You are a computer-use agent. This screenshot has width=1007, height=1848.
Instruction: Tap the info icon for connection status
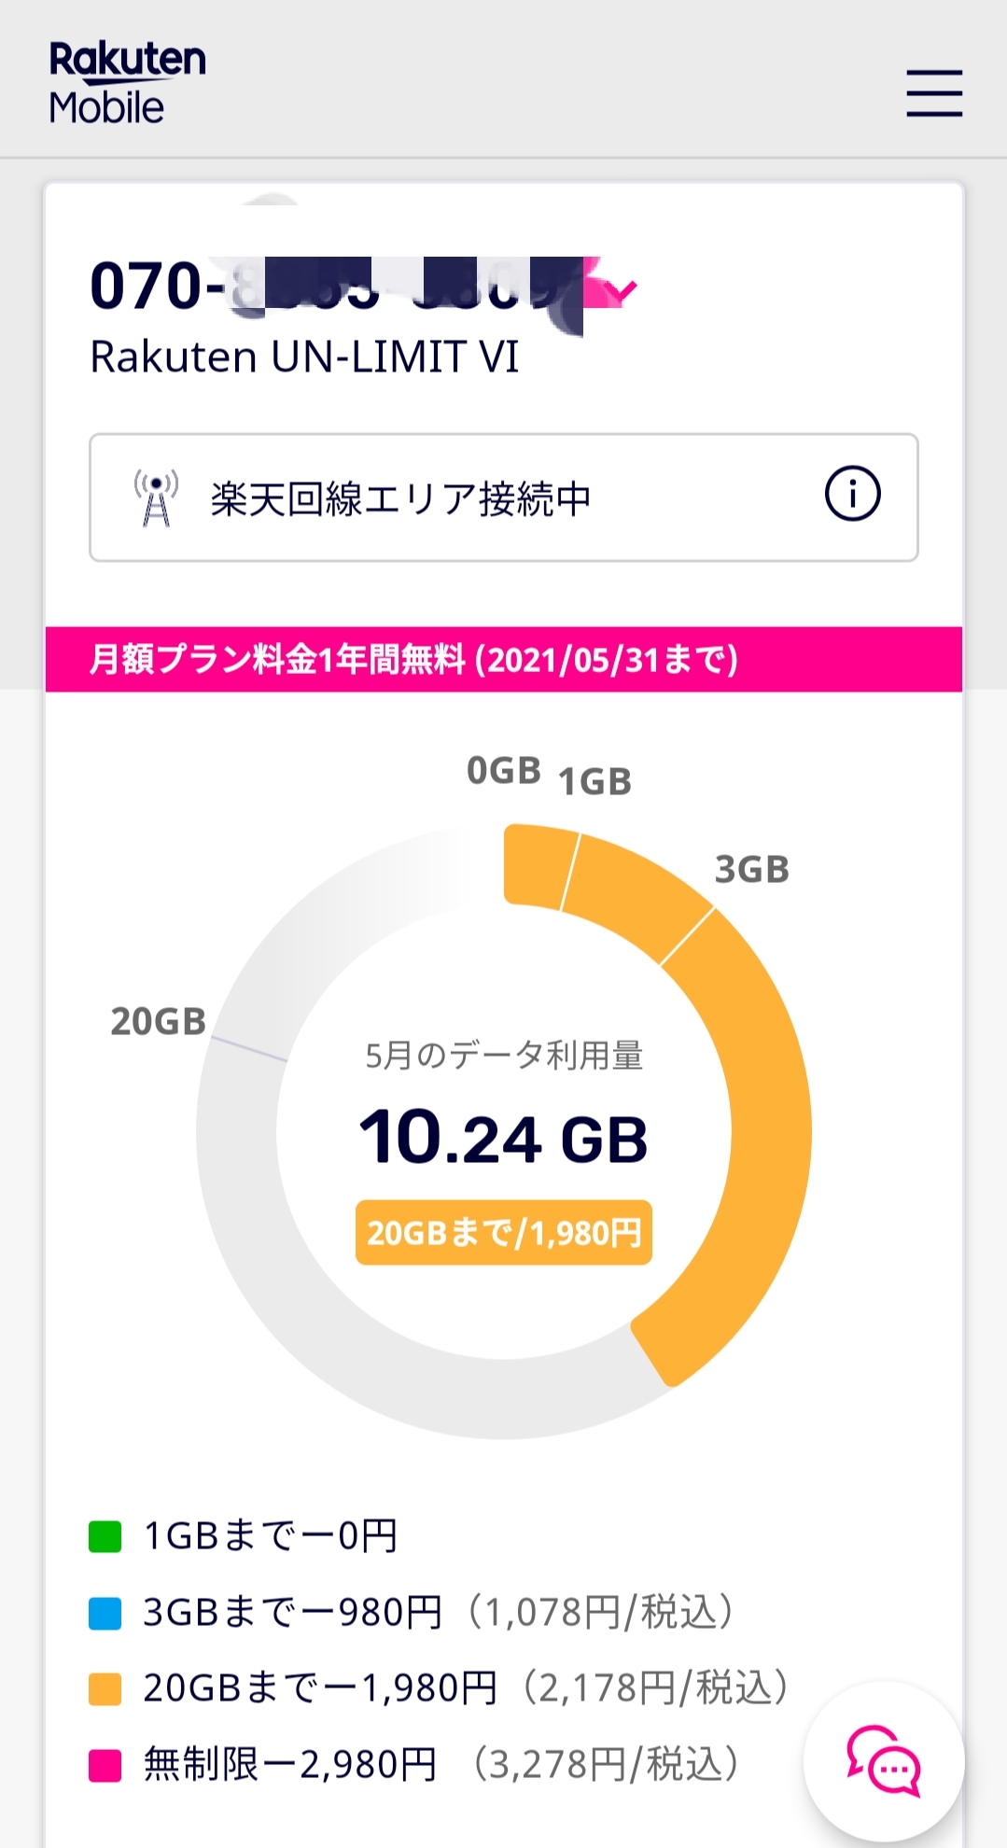(x=852, y=494)
